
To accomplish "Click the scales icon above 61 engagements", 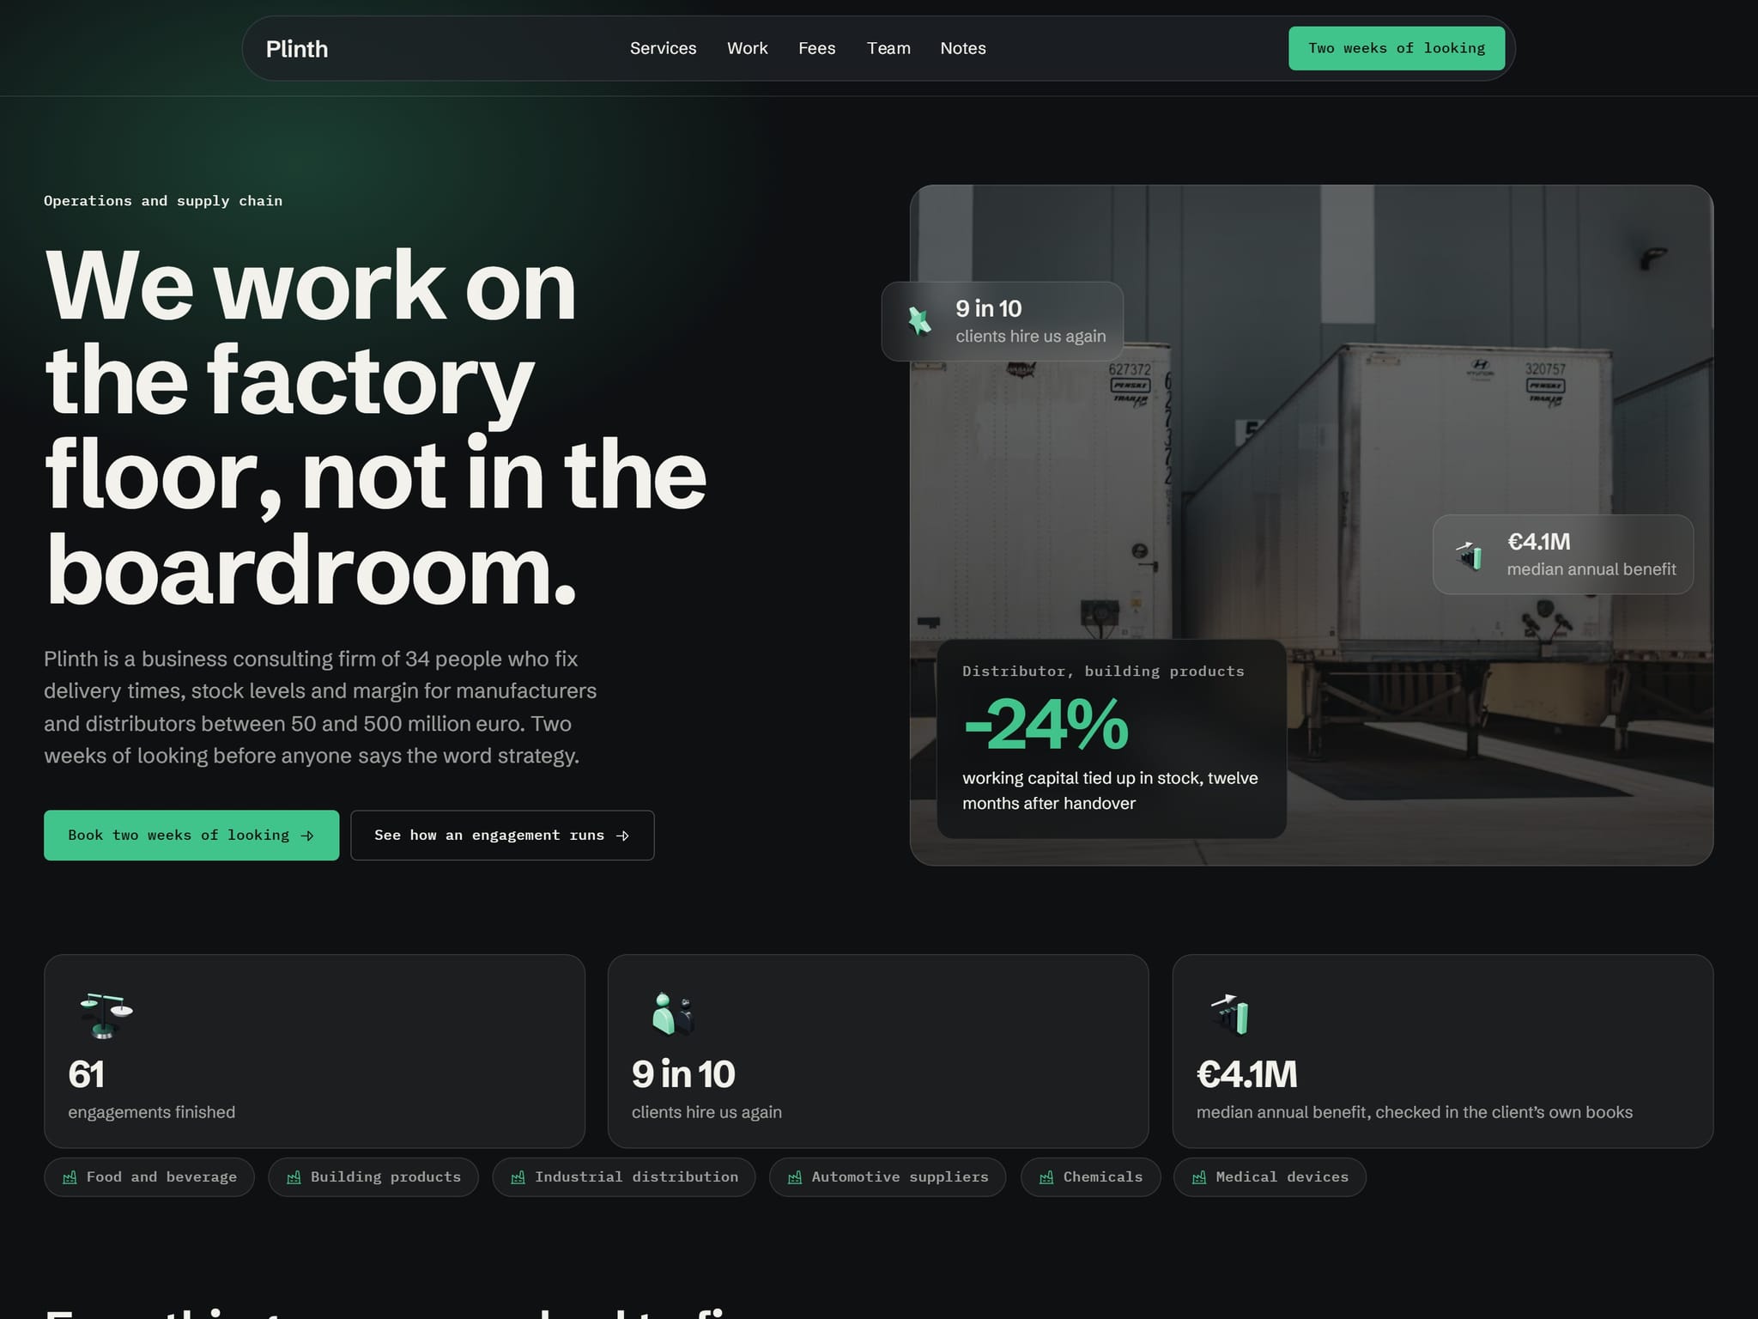I will click(106, 1016).
